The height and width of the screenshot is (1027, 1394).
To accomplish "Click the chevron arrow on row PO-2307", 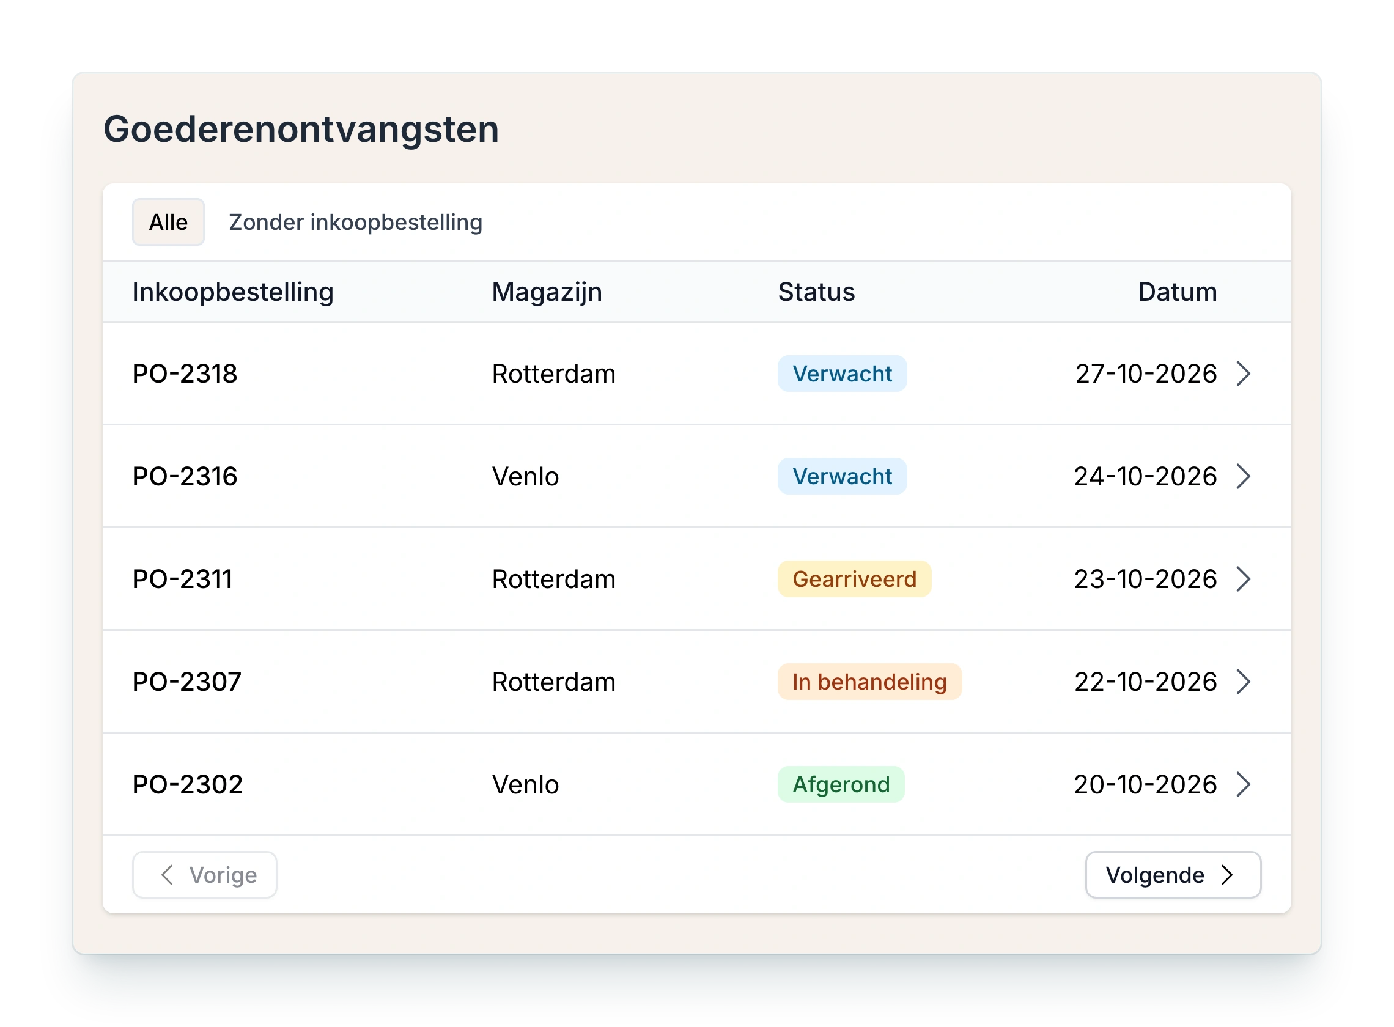I will pos(1242,682).
